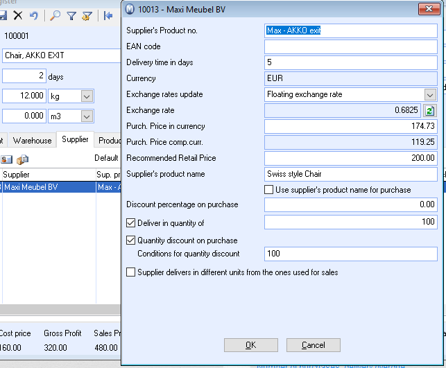The height and width of the screenshot is (368, 446).
Task: Click the 320.00 gross profit value
Action: [55, 347]
